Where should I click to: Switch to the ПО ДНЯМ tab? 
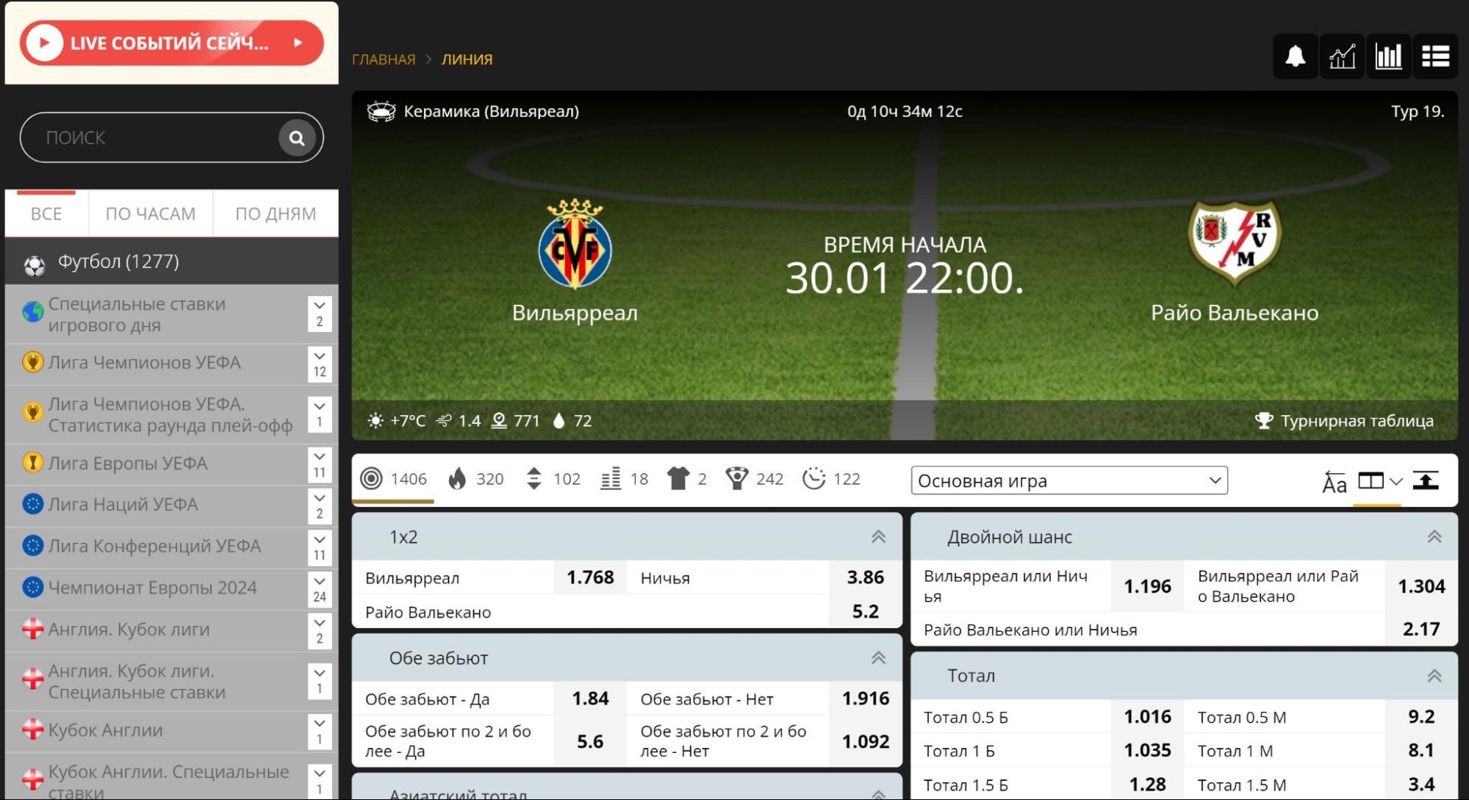pos(276,214)
